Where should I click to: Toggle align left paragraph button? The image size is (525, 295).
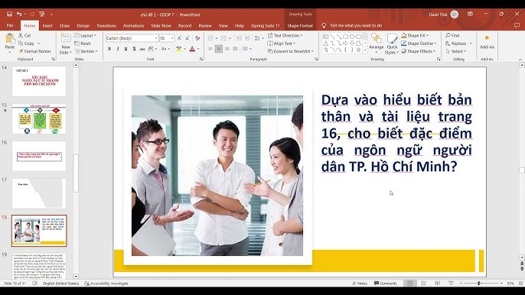[210, 49]
